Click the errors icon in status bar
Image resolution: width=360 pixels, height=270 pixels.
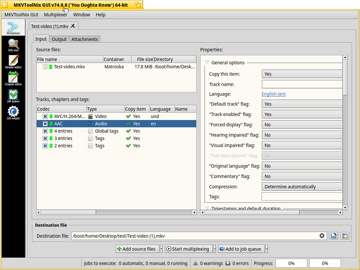point(228,263)
